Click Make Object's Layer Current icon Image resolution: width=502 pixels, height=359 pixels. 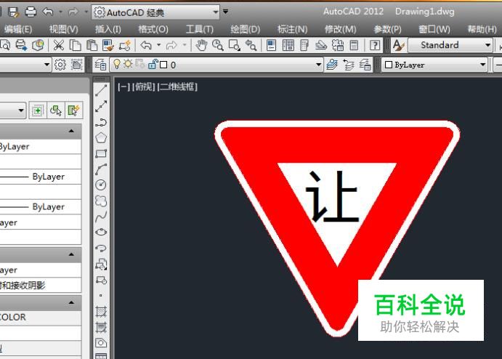coord(332,65)
